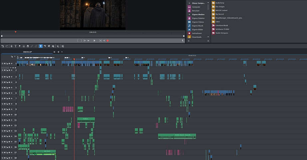The height and width of the screenshot is (160, 307).
Task: Solo track 1 with the S button
Action: pos(2,64)
